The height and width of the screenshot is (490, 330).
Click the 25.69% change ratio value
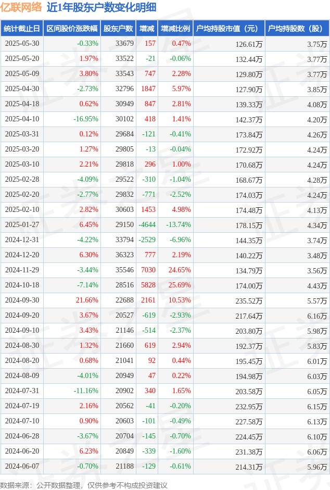(180, 285)
